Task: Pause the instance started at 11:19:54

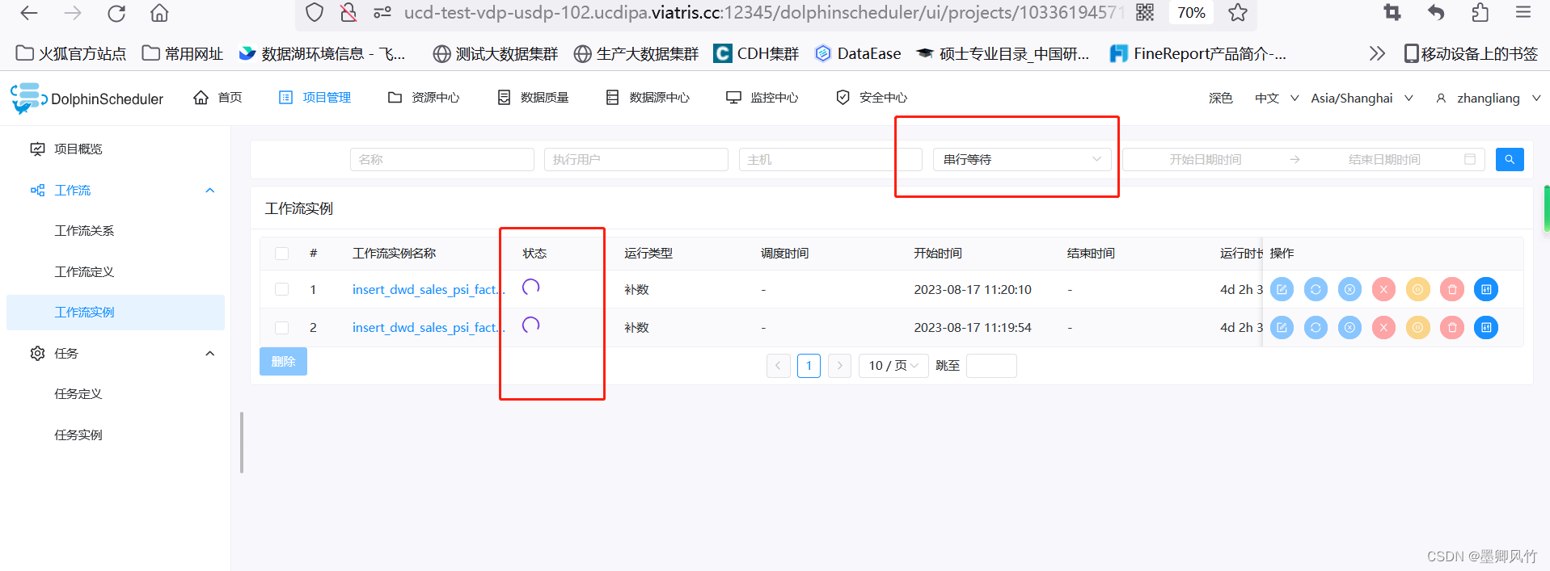Action: click(x=1417, y=327)
